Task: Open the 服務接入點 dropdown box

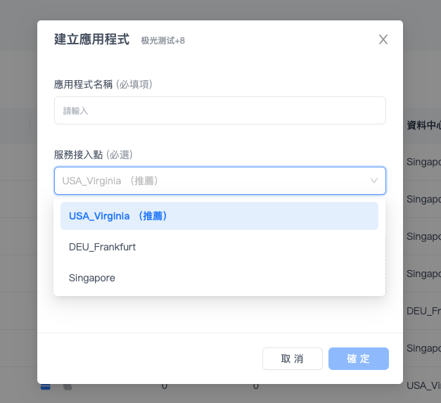Action: point(220,181)
